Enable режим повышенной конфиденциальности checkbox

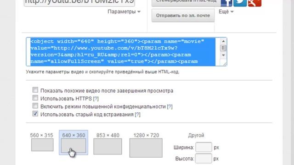point(35,106)
